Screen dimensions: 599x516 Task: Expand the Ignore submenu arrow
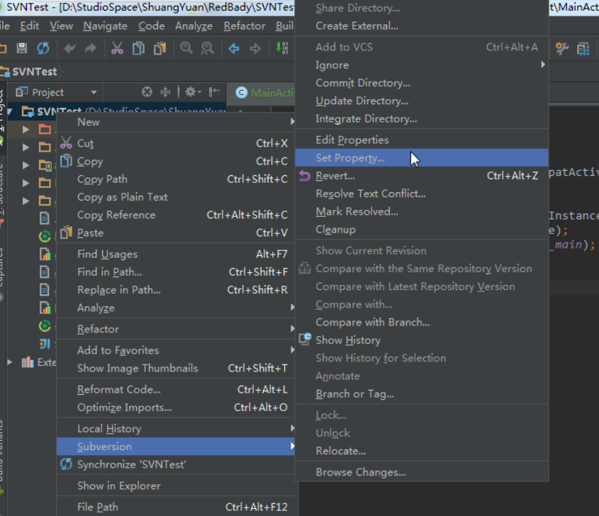[543, 64]
